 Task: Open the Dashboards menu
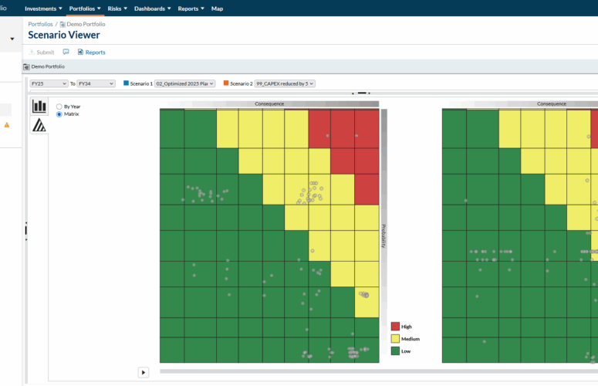tap(153, 8)
